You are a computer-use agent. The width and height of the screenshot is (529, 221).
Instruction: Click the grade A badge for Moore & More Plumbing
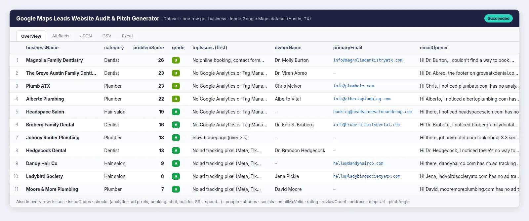pyautogui.click(x=176, y=189)
